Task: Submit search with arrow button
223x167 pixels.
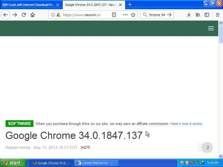Action: coord(169,15)
